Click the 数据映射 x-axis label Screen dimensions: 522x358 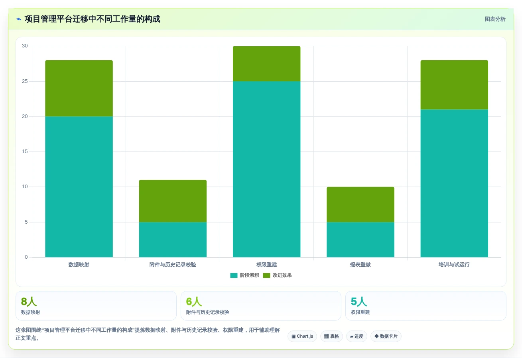tap(79, 265)
